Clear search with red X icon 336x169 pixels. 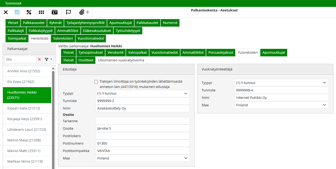(x=40, y=60)
